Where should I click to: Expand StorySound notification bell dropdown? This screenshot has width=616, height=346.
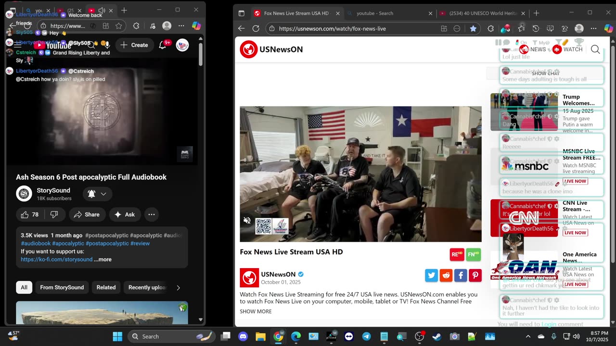pos(97,194)
